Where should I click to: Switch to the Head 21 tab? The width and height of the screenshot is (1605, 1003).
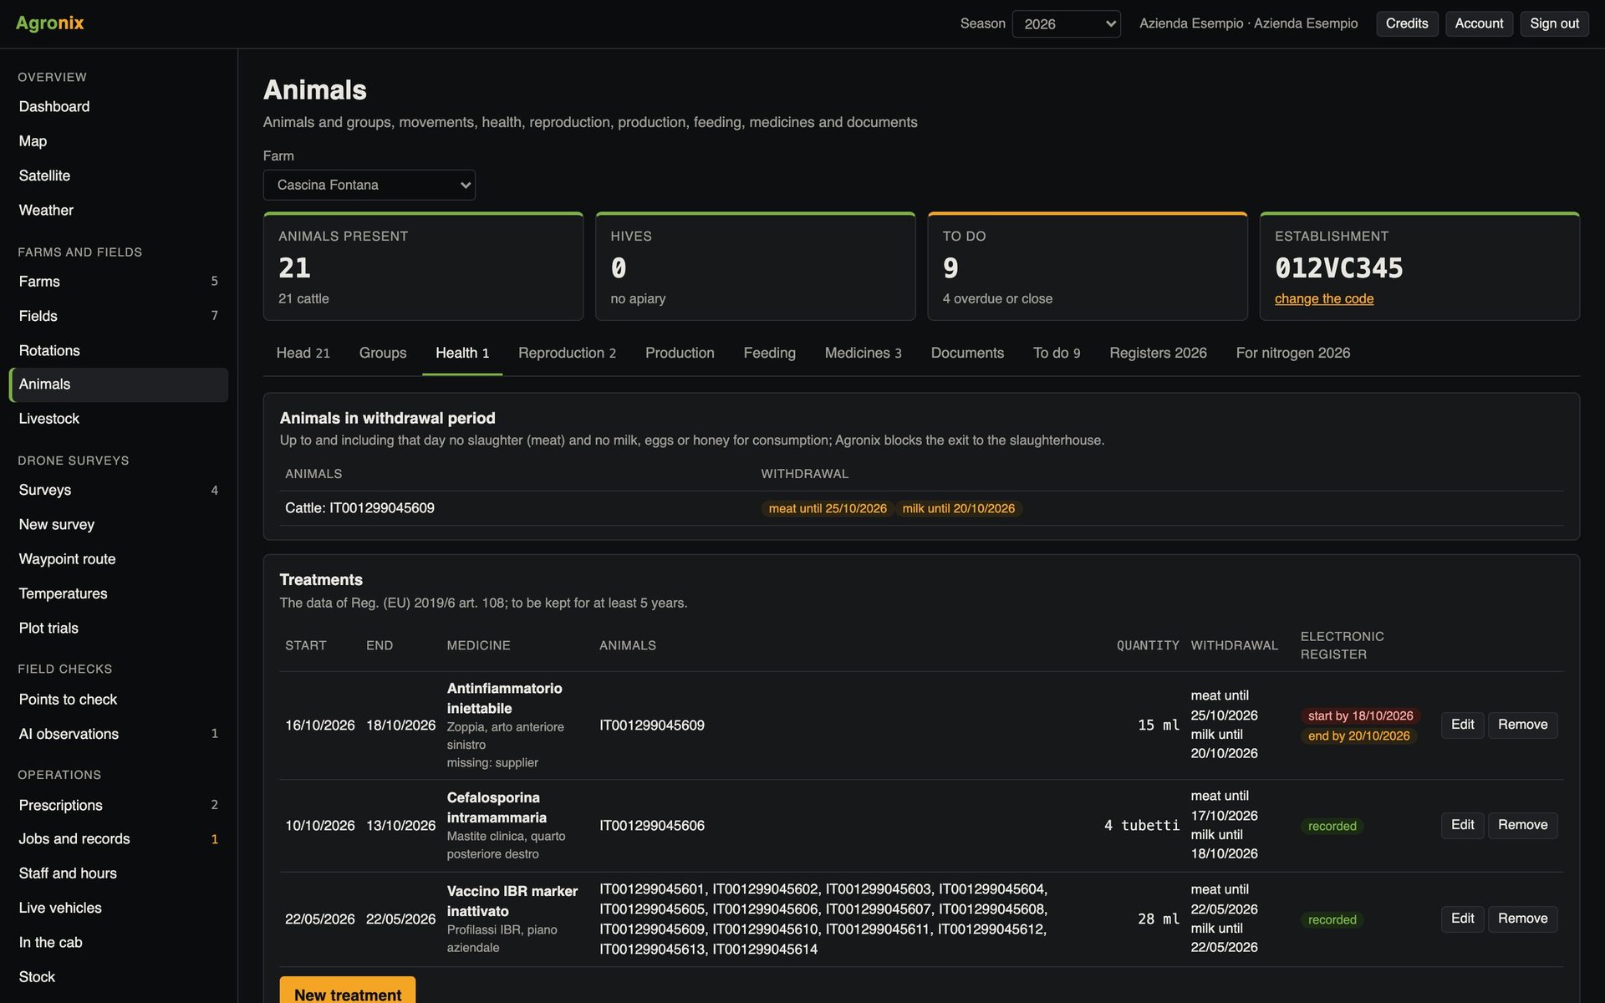(x=303, y=353)
